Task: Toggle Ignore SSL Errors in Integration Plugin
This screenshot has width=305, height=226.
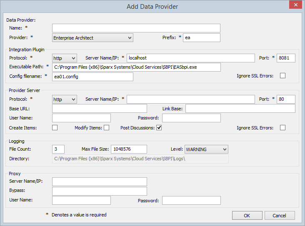Action: coord(283,76)
